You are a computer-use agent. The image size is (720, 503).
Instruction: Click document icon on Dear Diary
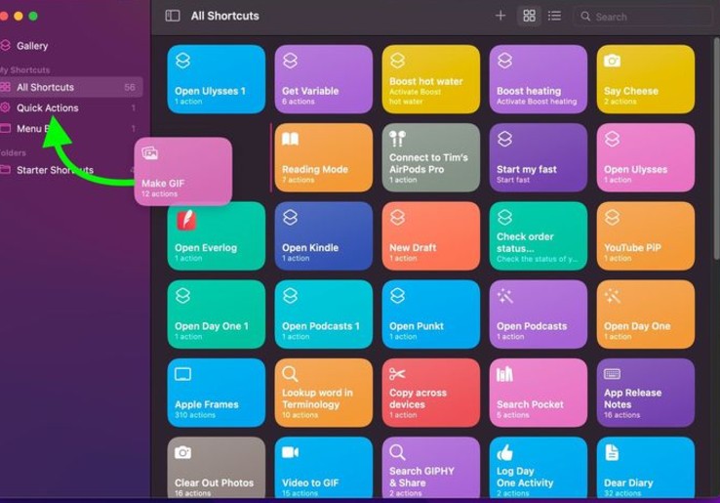(x=612, y=452)
